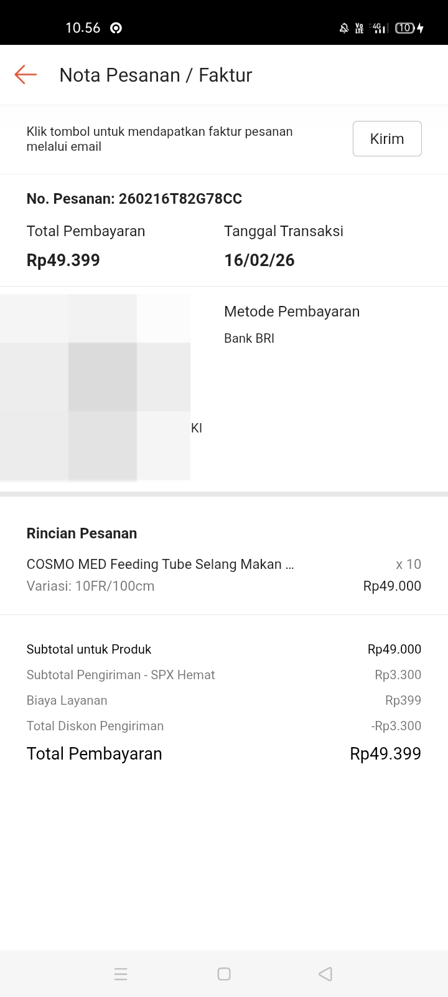The image size is (448, 997).
Task: Tap the Android recent apps menu icon
Action: 121,974
